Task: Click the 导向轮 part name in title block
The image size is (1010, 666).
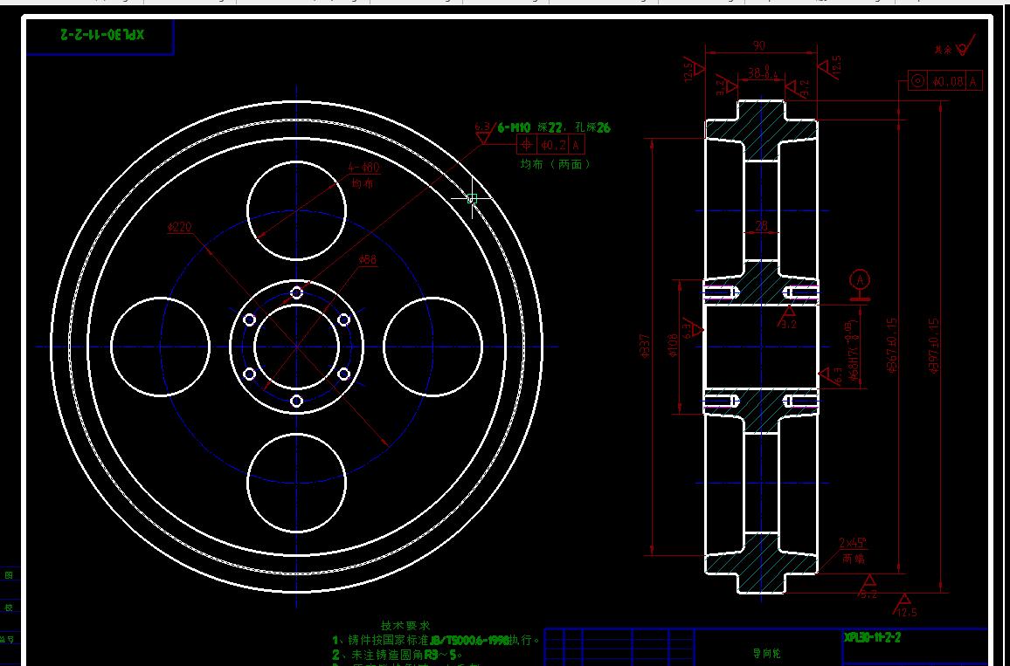Action: point(766,653)
